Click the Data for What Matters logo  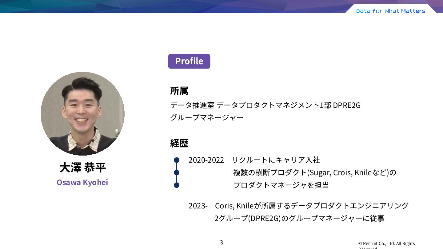click(x=391, y=11)
